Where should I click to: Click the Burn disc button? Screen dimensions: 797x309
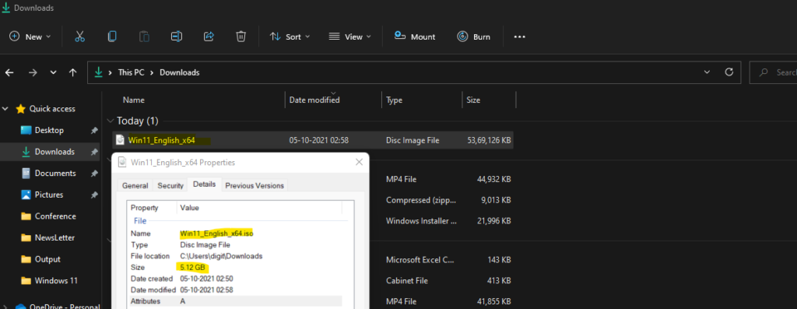[474, 37]
